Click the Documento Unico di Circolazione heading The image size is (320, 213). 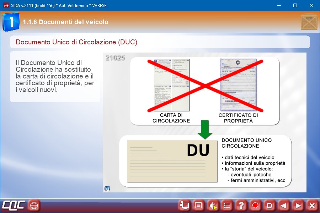(76, 42)
